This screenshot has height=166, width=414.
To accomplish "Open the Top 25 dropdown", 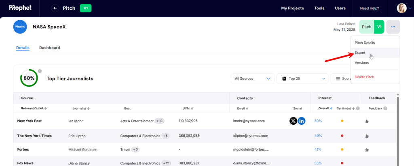I will tap(302, 79).
